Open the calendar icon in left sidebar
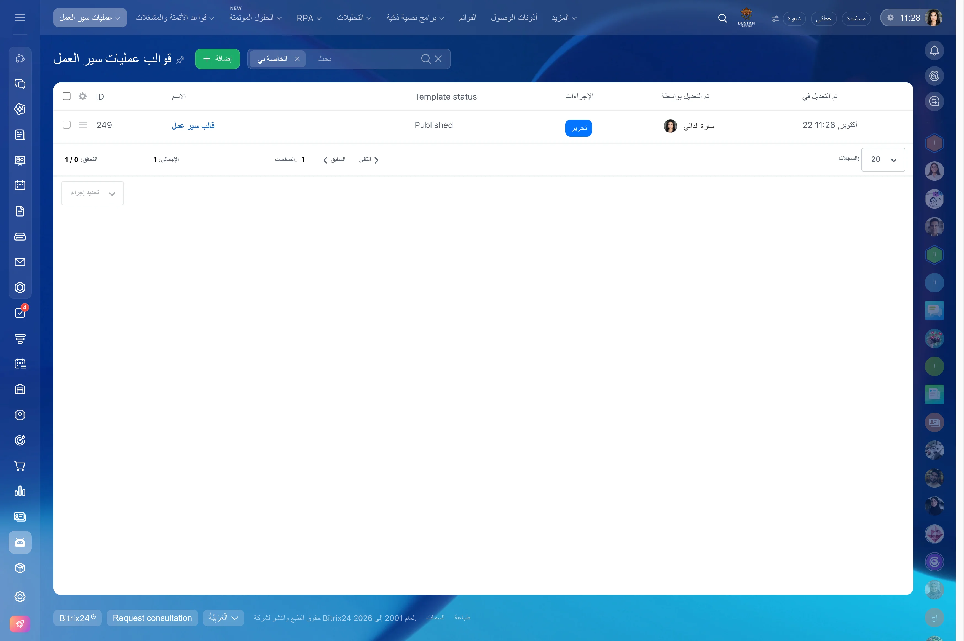This screenshot has width=964, height=641. [20, 185]
